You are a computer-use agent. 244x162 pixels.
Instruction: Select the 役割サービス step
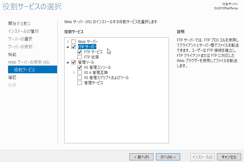tap(32, 69)
